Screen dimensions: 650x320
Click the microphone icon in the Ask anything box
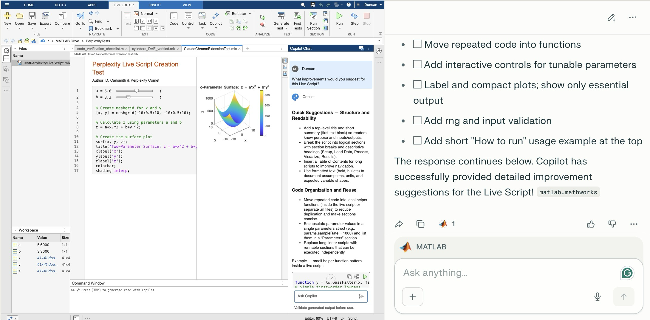(598, 296)
